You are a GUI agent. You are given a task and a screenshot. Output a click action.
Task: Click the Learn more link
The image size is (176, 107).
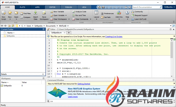(x=73, y=96)
